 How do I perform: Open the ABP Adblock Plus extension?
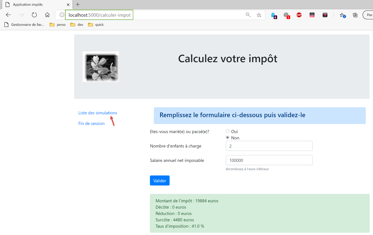coord(299,15)
